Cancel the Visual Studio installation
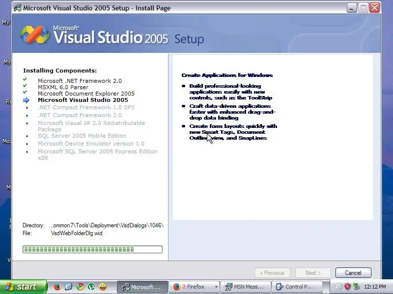Viewport: 393px width, 294px height. pos(353,273)
